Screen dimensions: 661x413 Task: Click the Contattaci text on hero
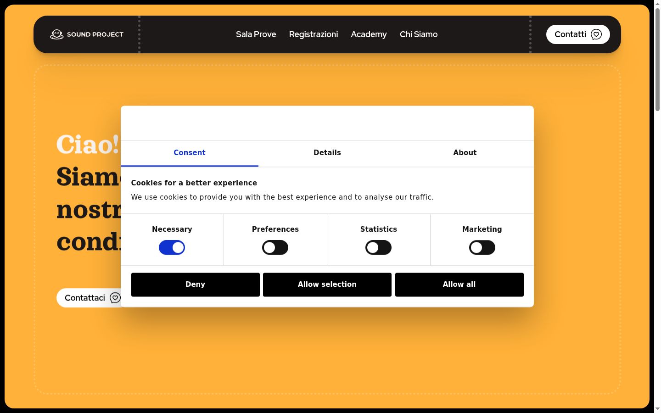[x=85, y=298]
